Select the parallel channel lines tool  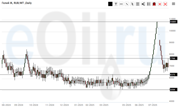(x=132, y=4)
